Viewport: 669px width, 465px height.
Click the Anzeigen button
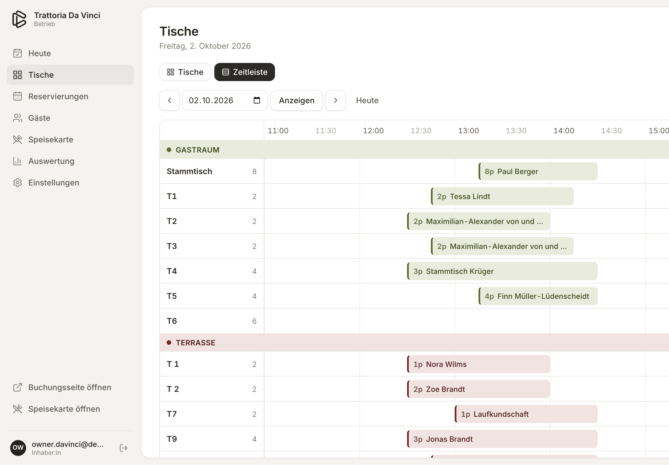[297, 101]
